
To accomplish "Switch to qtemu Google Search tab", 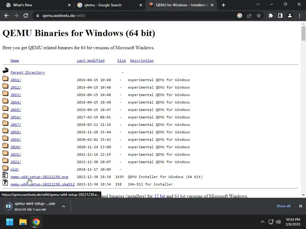I will tap(110, 5).
